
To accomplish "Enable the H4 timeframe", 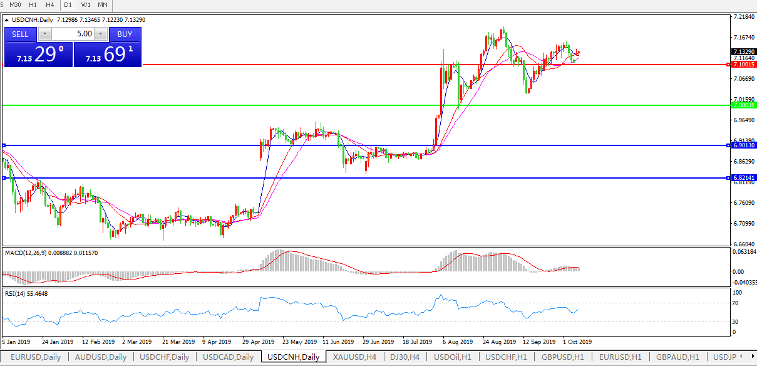I will click(49, 5).
